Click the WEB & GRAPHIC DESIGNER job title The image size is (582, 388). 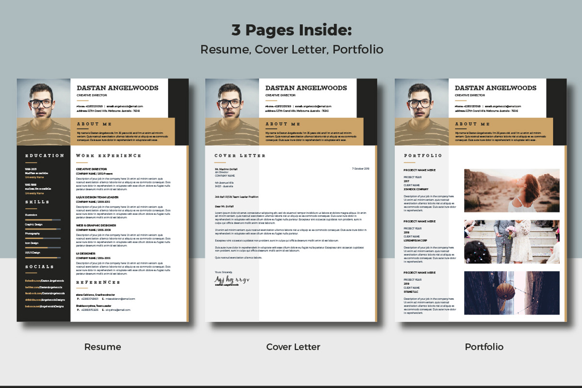96,225
